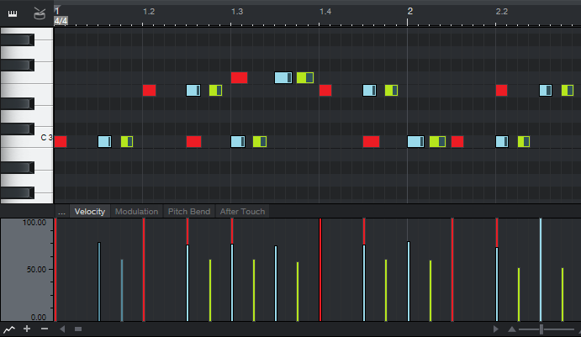
Task: Click the zoom triangle icon beside slider
Action: click(x=511, y=329)
